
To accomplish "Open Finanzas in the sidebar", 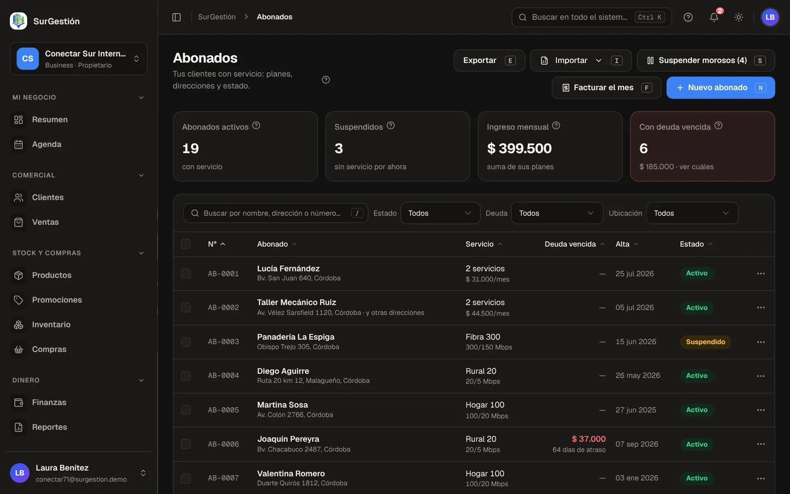I will pos(79,403).
